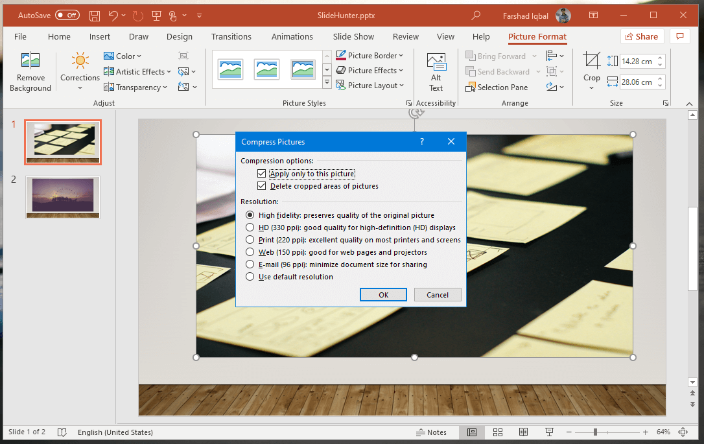Open the Alt Text tool
This screenshot has width=704, height=444.
(436, 63)
